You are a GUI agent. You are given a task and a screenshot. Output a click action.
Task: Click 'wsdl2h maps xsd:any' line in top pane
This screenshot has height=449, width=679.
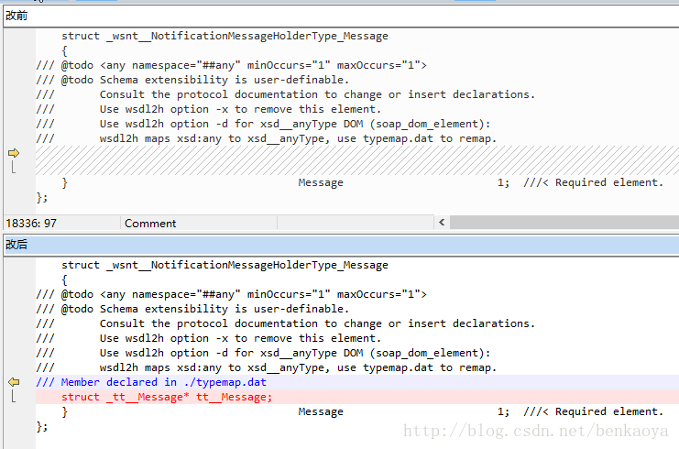267,138
